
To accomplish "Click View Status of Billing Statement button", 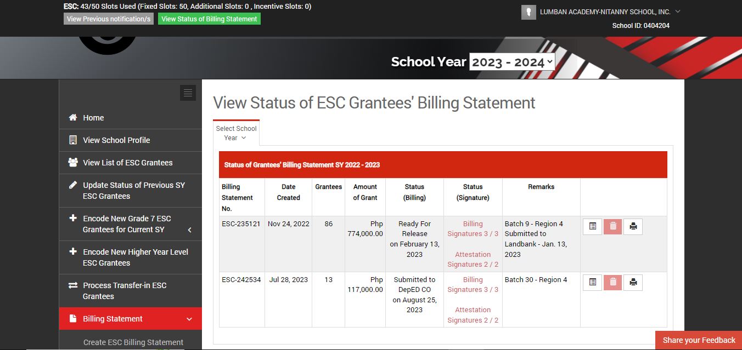I will pyautogui.click(x=209, y=19).
